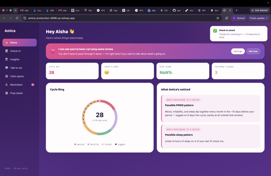
Task: Switch to the Pay tab
Action: point(114,10)
